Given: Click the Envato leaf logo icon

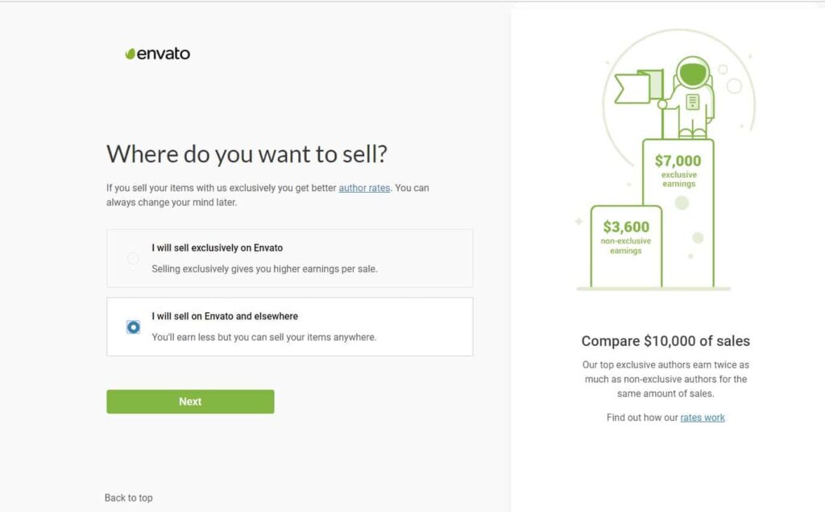Looking at the screenshot, I should 130,54.
